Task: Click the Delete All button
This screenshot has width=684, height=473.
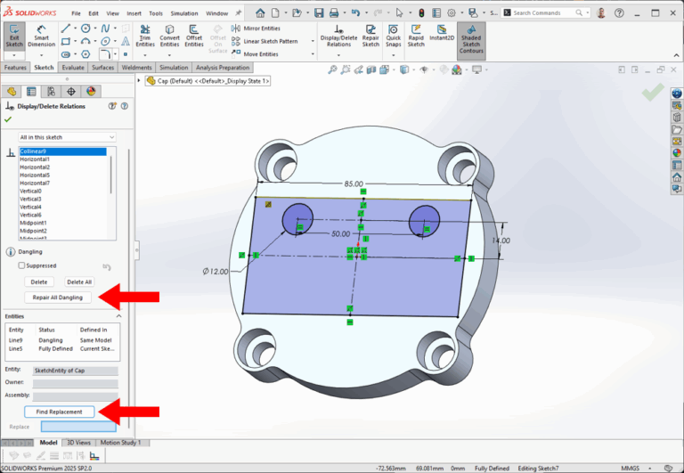Action: click(79, 281)
